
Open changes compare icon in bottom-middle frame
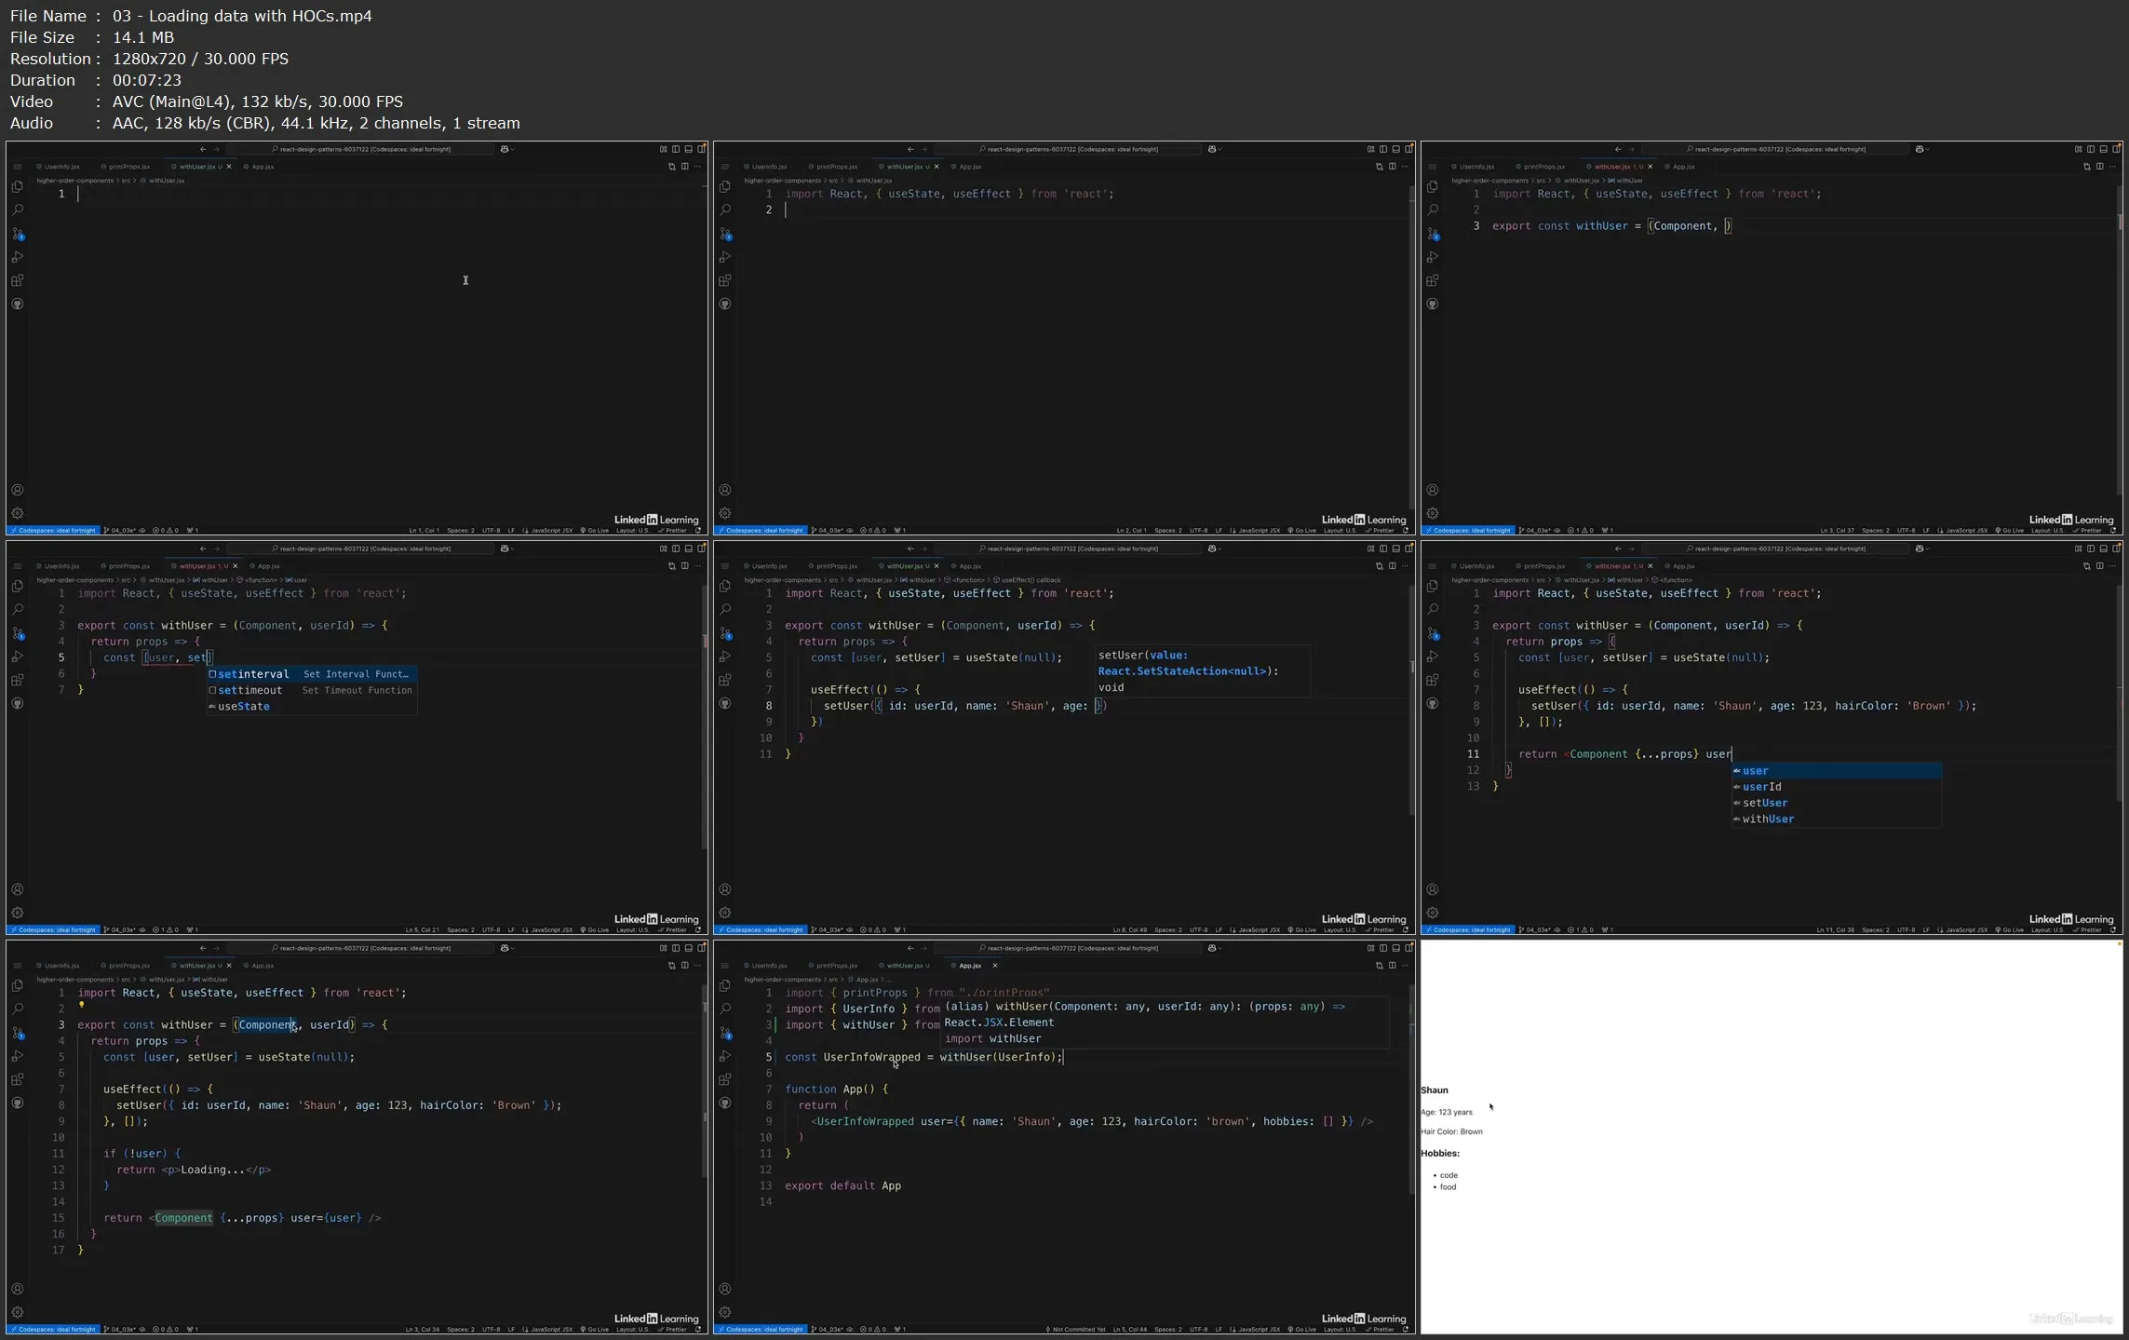pos(1379,966)
